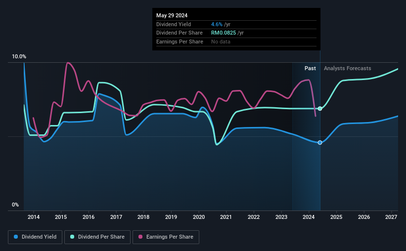
Task: Click the 2020 x-axis label
Action: pyautogui.click(x=199, y=217)
